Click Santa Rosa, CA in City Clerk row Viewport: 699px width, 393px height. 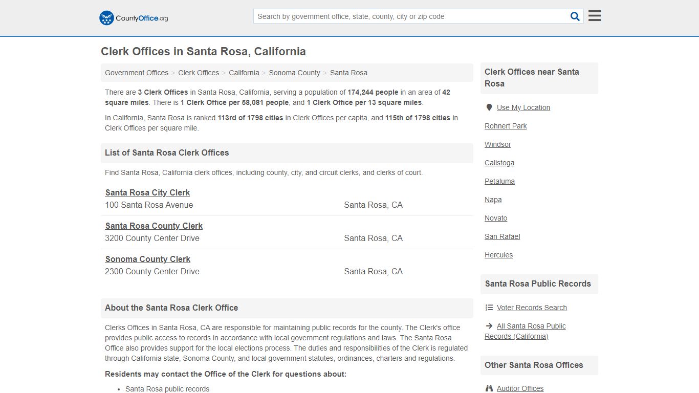coord(373,205)
